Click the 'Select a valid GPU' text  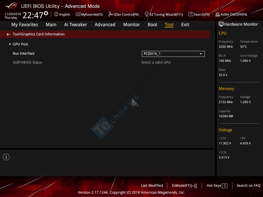tap(156, 63)
